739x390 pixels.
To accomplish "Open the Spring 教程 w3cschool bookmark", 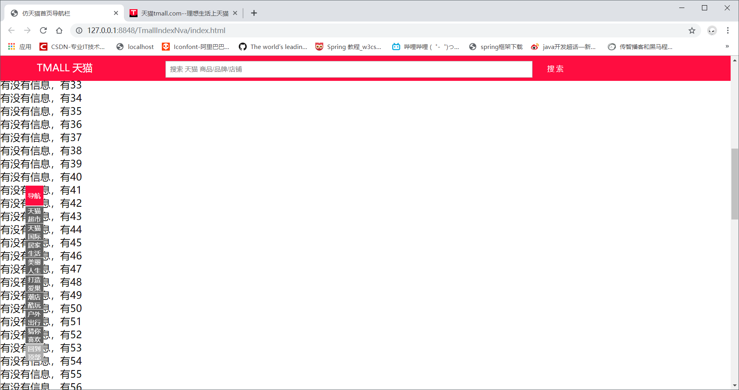I will pos(348,47).
